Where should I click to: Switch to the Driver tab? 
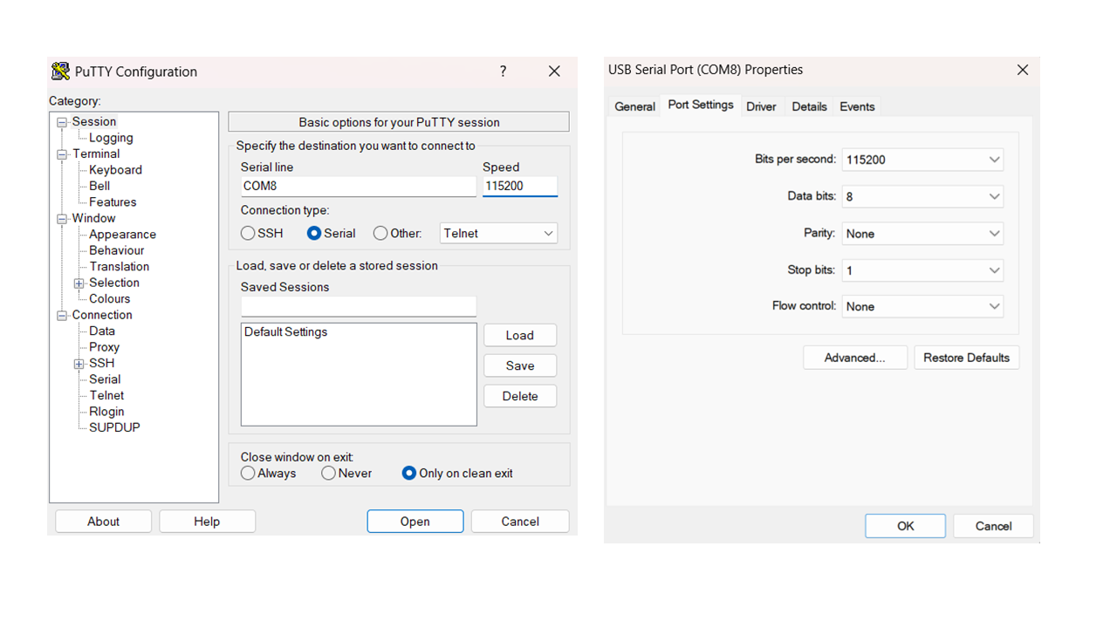[x=761, y=106]
